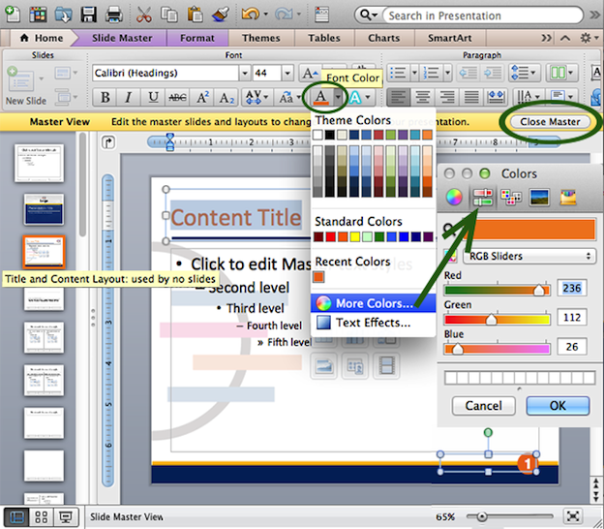Toggle center text alignment

pyautogui.click(x=419, y=97)
